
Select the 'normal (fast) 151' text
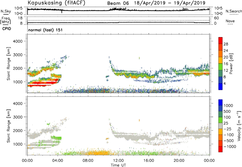45,30
